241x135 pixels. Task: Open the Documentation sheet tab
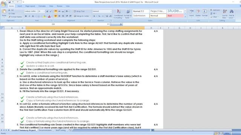point(45,130)
